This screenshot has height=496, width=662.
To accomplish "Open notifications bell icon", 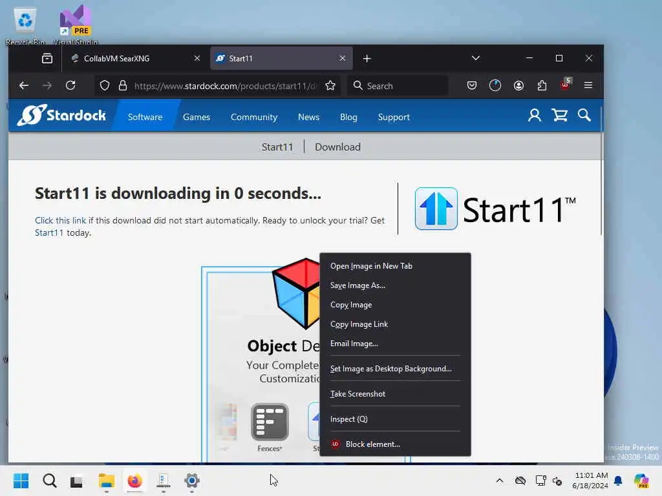I will point(618,480).
